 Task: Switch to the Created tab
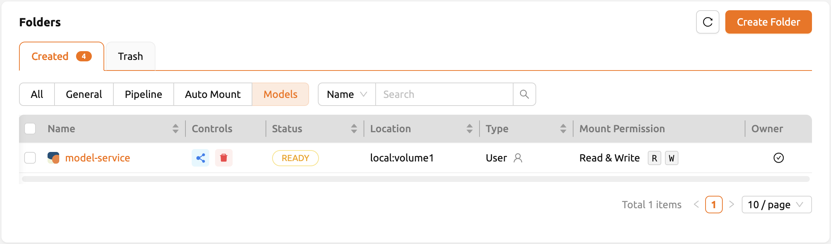(x=61, y=56)
